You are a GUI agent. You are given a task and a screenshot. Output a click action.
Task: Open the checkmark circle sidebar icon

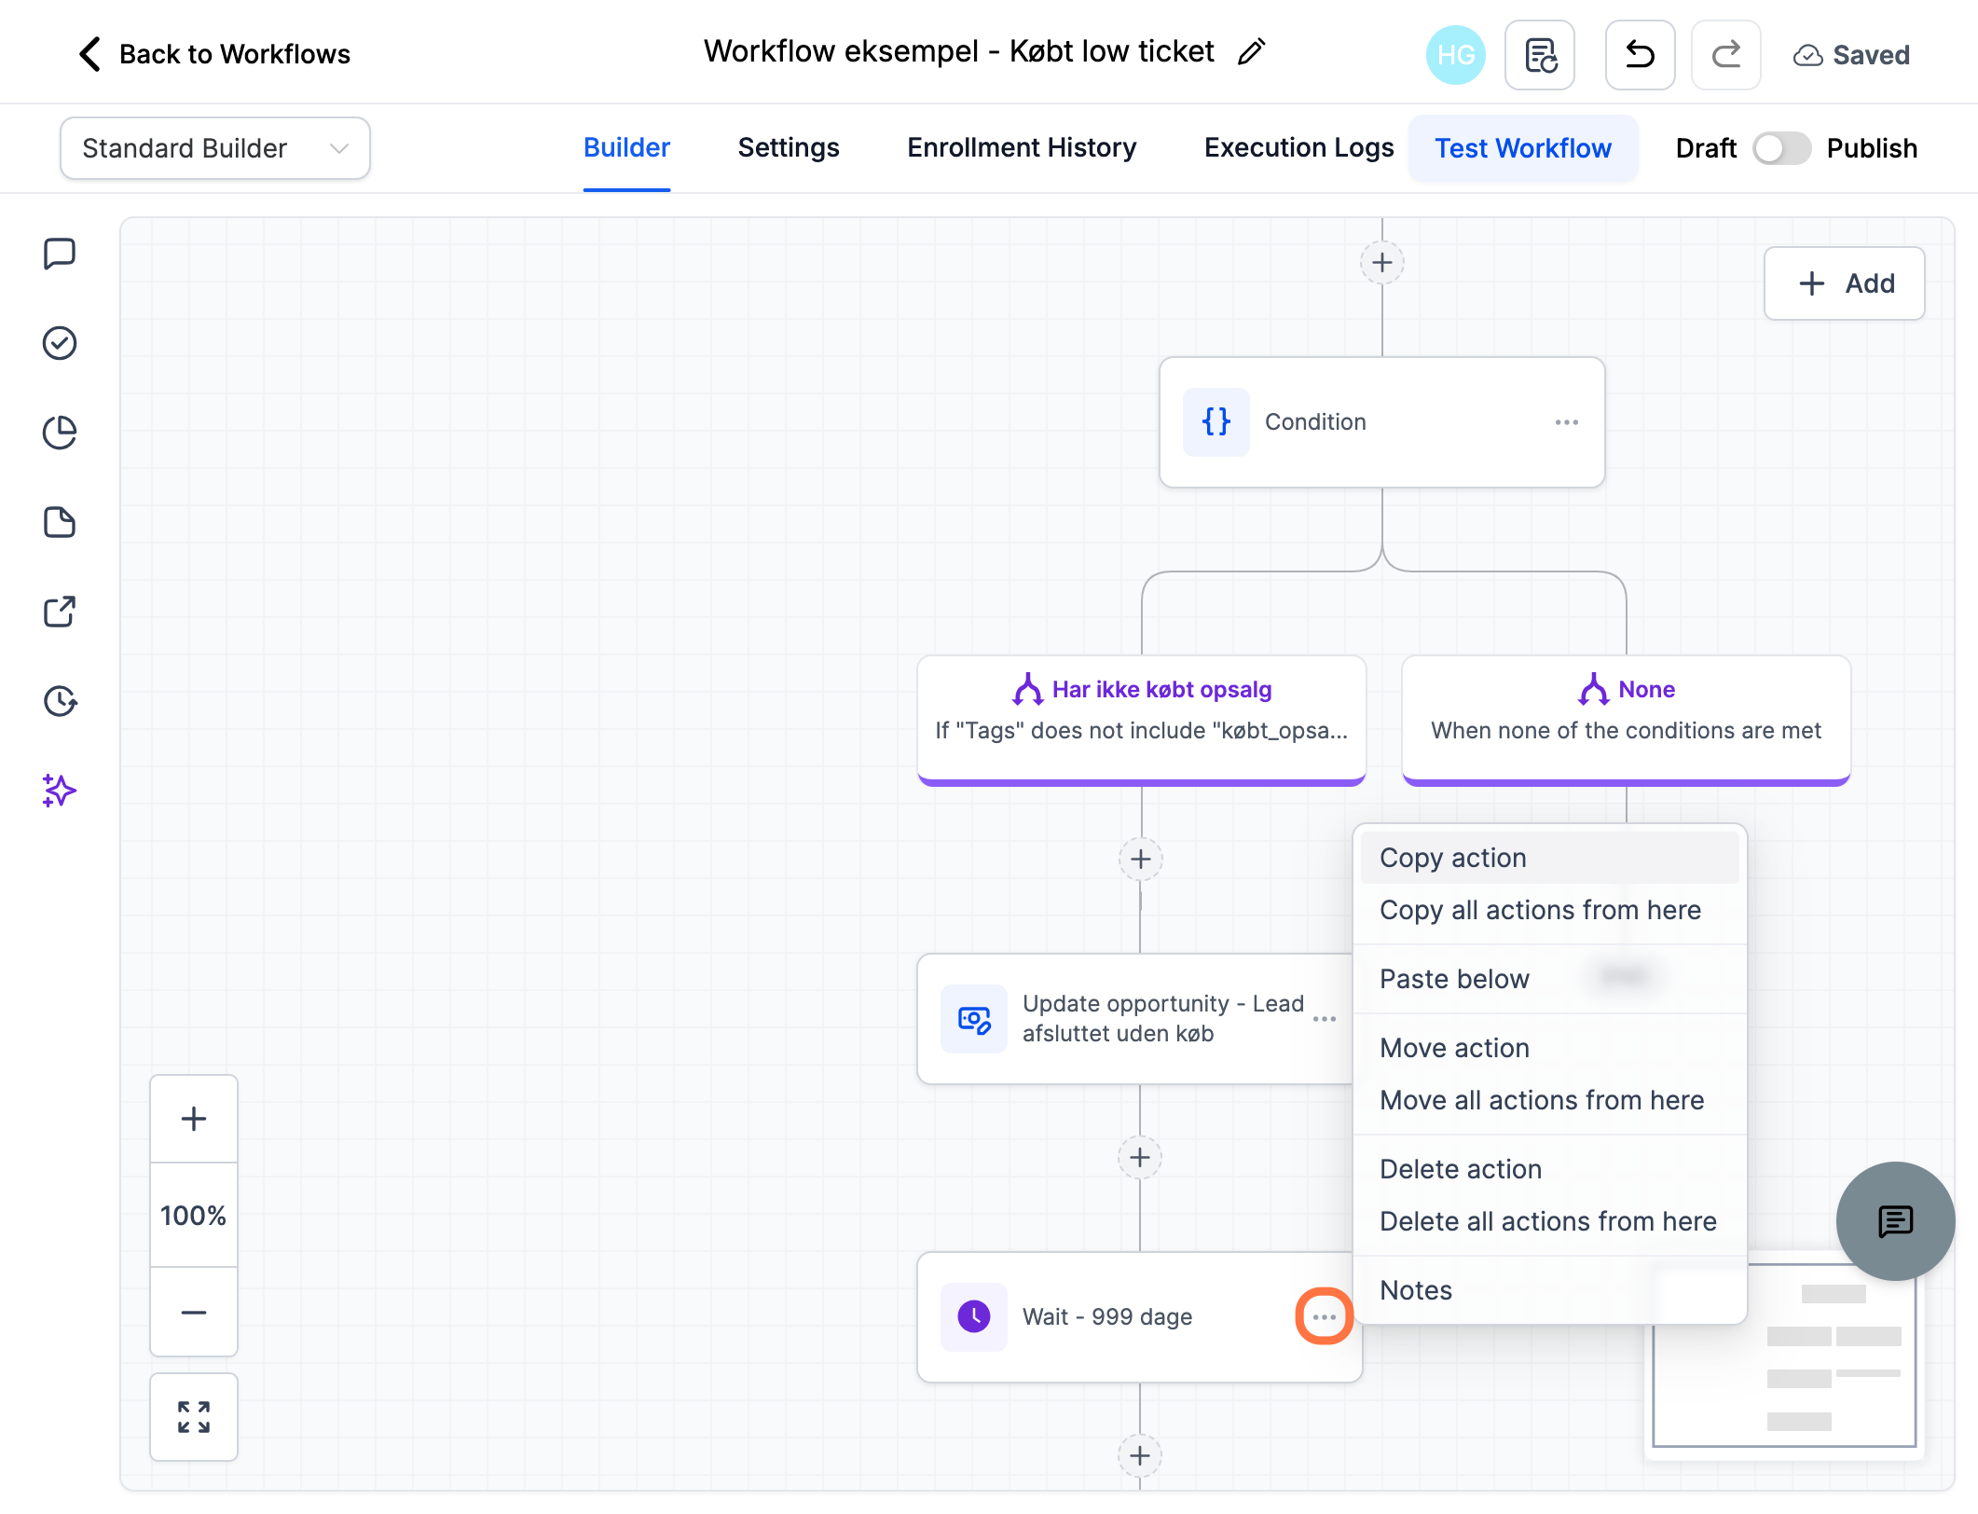click(x=60, y=343)
